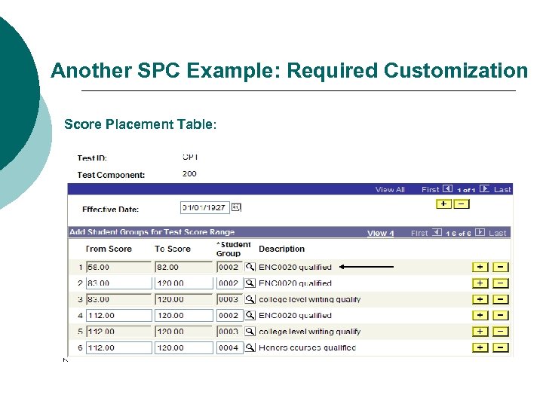Delete row 3 with its minus button
Image resolution: width=543 pixels, height=407 pixels.
click(x=501, y=299)
